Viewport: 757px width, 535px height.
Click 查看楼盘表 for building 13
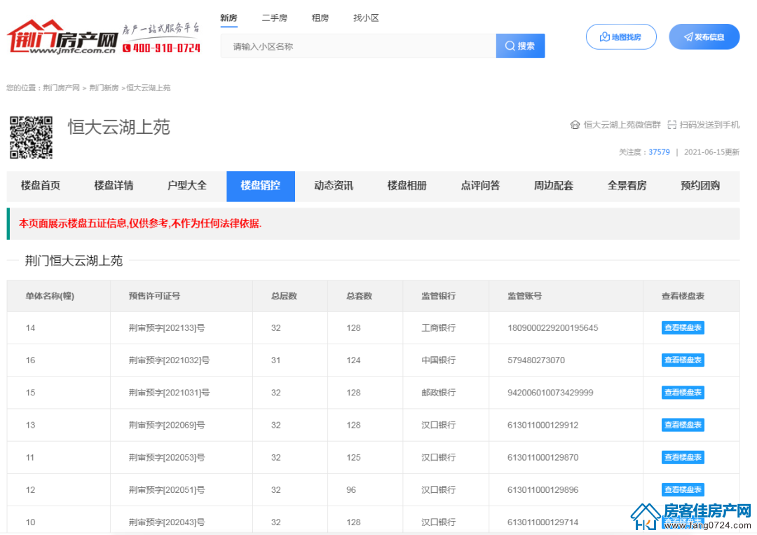[x=683, y=425]
